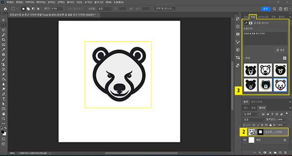This screenshot has width=292, height=156.
Task: Select the Brush tool
Action: click(x=4, y=60)
